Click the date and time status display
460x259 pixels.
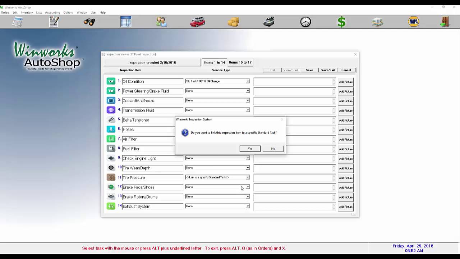tap(413, 248)
